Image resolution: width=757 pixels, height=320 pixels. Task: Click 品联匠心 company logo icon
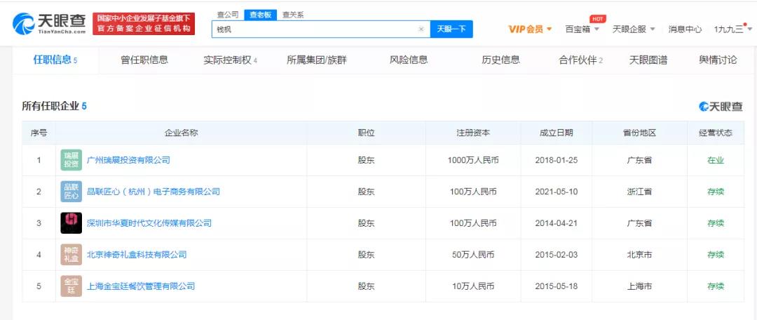tap(71, 192)
